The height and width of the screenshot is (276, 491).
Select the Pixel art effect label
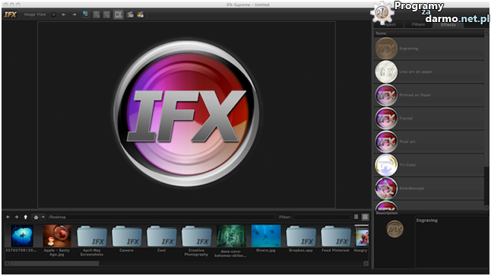(407, 141)
